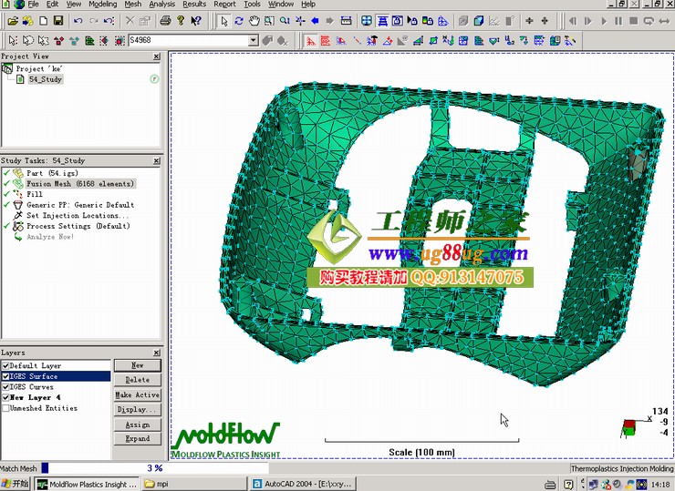Switch to AutoCAD 2004 taskbar window
Viewport: 675px width, 491px height.
305,484
